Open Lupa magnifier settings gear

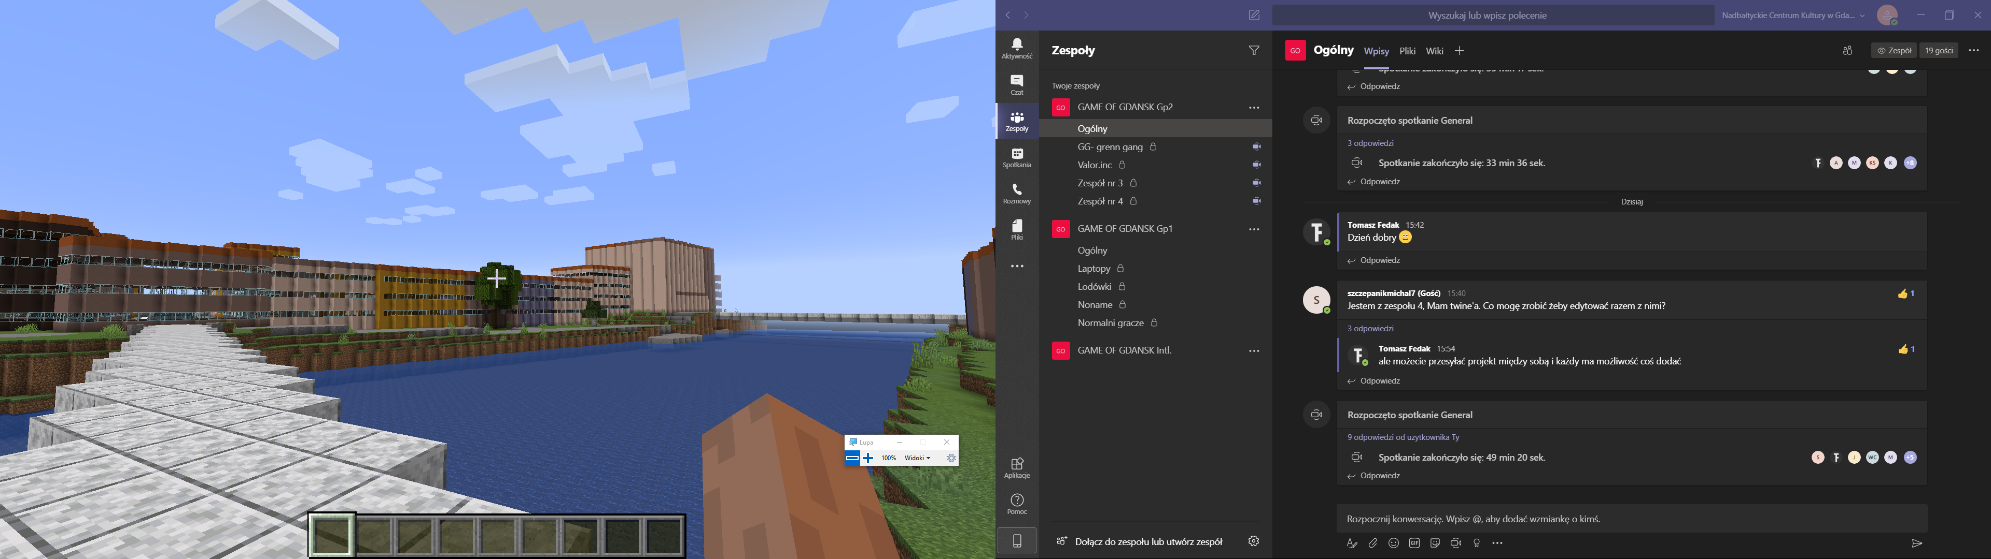point(951,458)
